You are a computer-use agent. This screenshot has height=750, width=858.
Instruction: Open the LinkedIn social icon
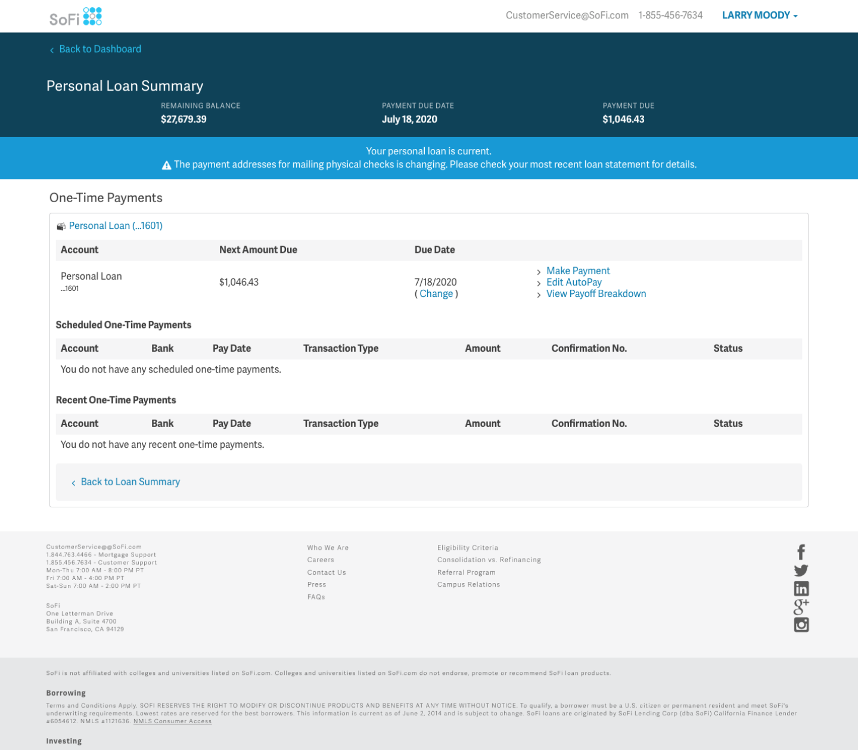click(801, 589)
